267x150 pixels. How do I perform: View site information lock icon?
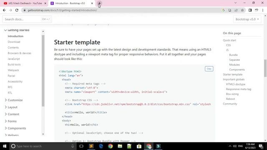pyautogui.click(x=25, y=10)
